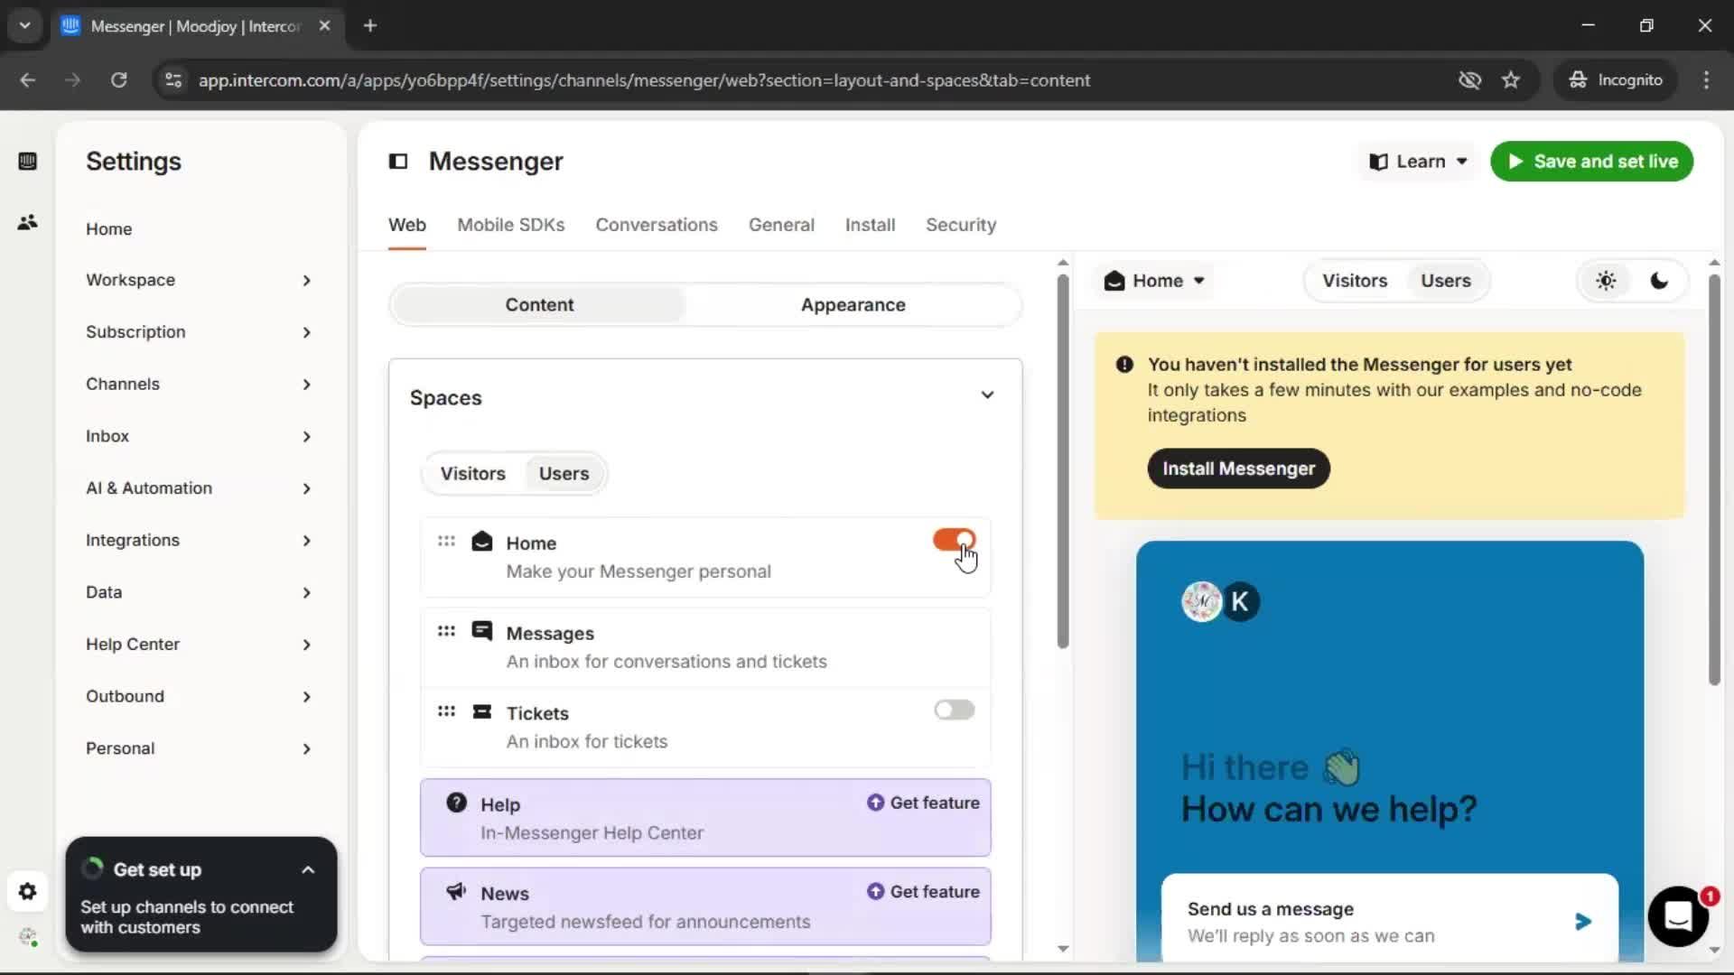Click Get feature on News row
Viewport: 1734px width, 975px height.
[x=923, y=892]
